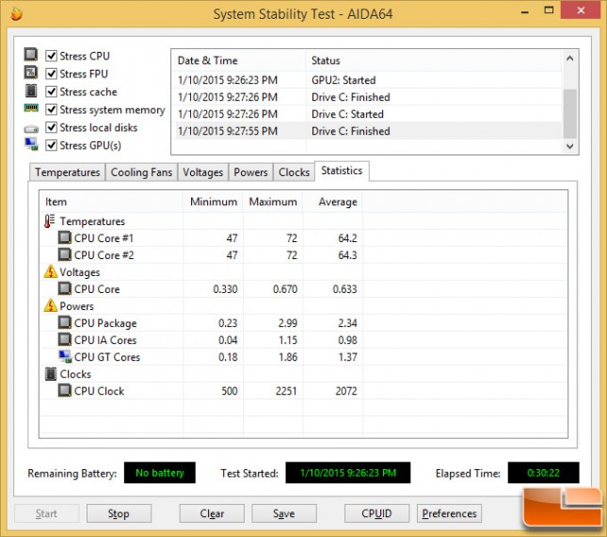This screenshot has width=607, height=537.
Task: Click the chip icon of CPU Package
Action: tap(65, 323)
